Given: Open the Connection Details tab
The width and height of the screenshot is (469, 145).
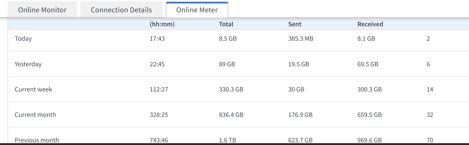Looking at the screenshot, I should point(121,10).
